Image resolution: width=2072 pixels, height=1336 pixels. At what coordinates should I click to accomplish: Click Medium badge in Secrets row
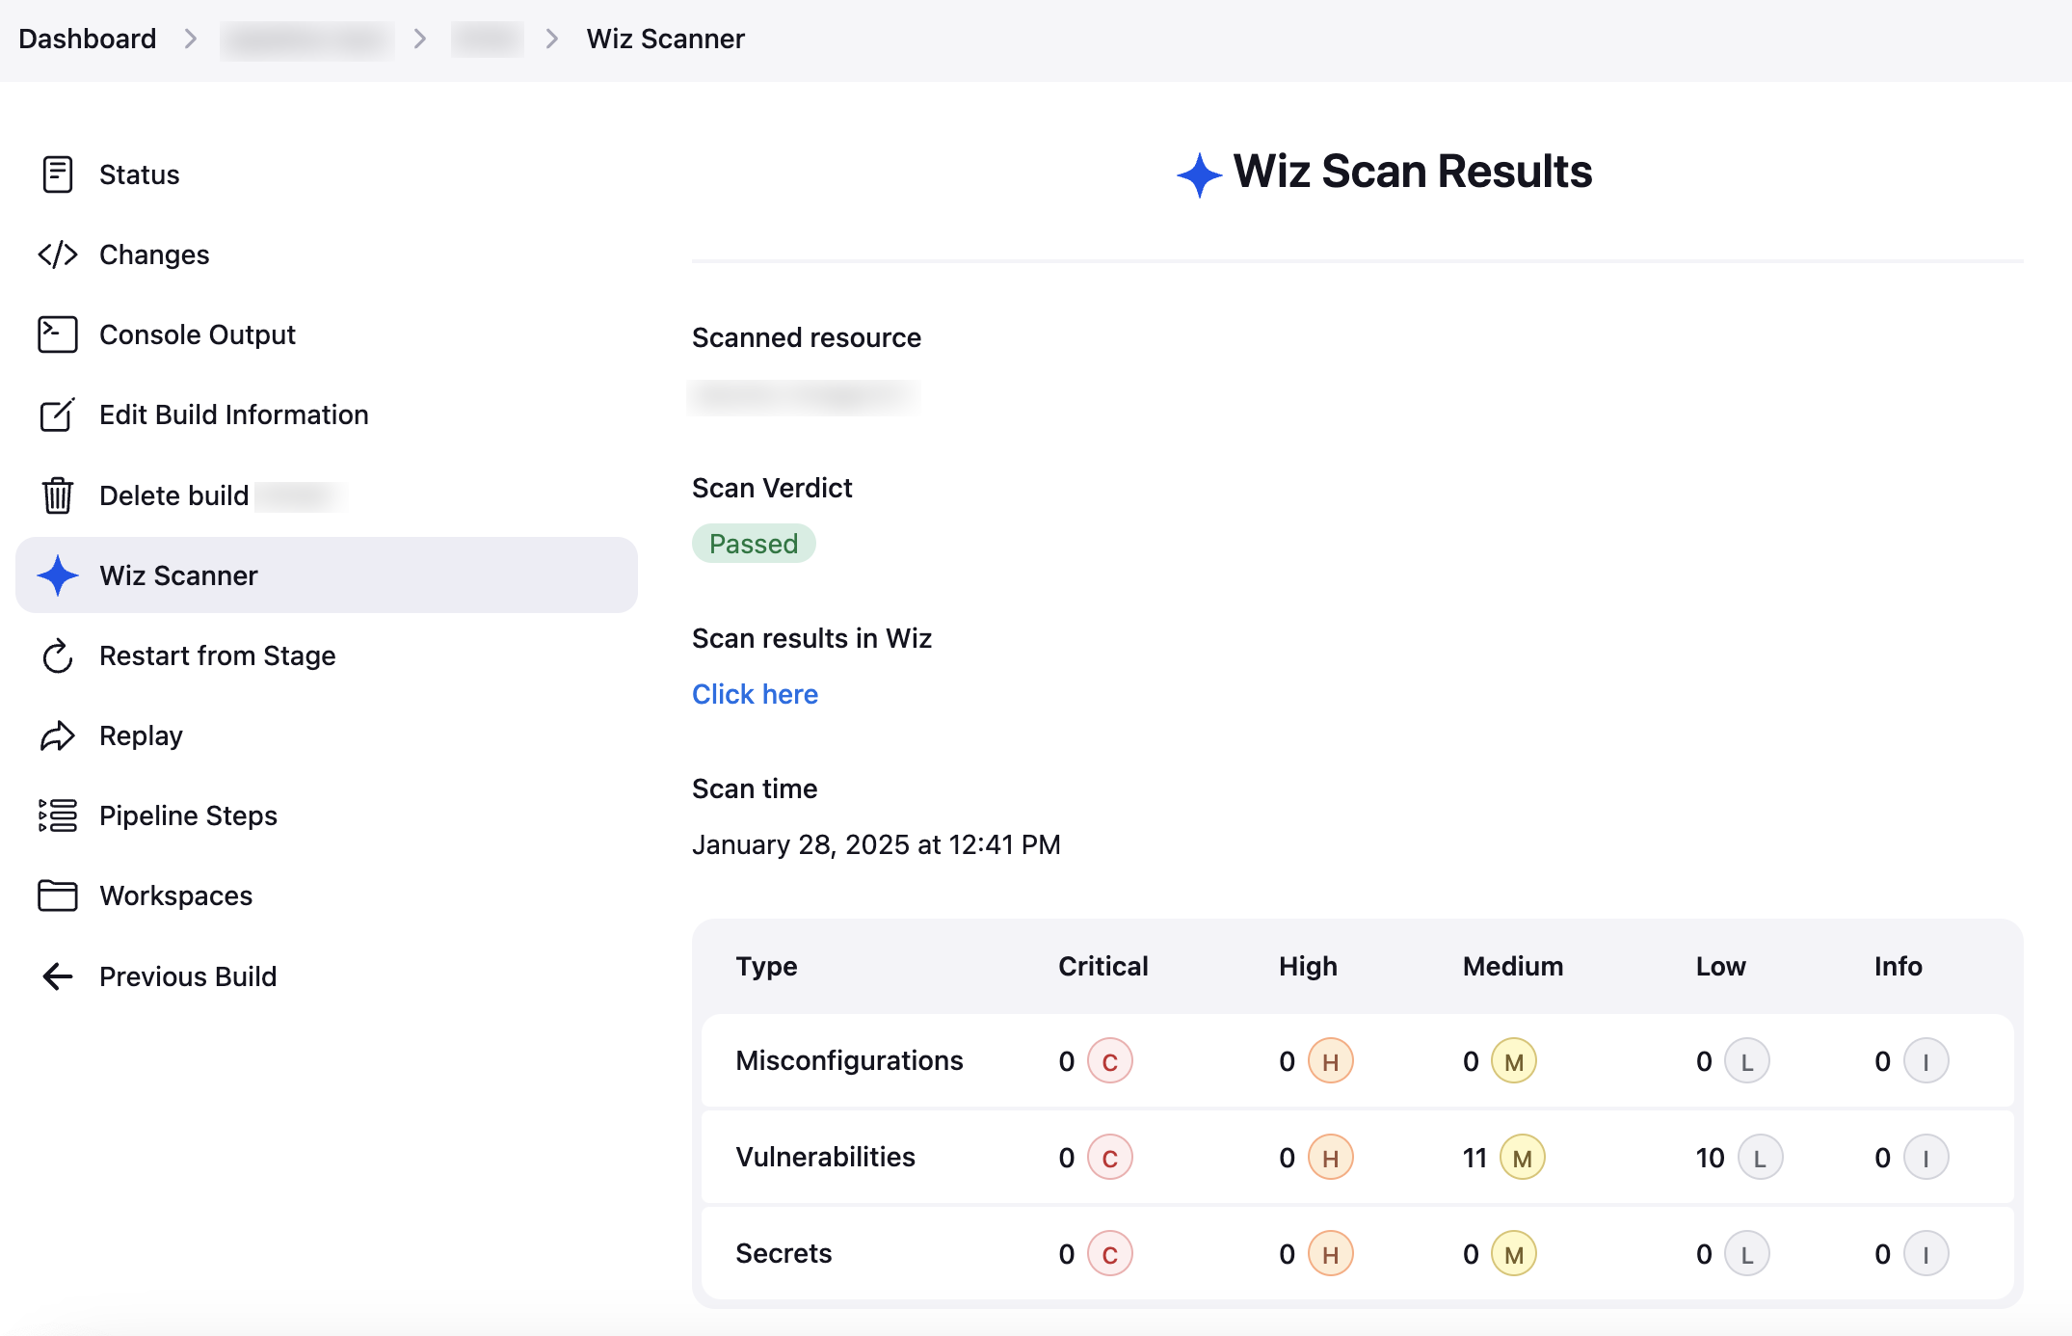click(1514, 1254)
